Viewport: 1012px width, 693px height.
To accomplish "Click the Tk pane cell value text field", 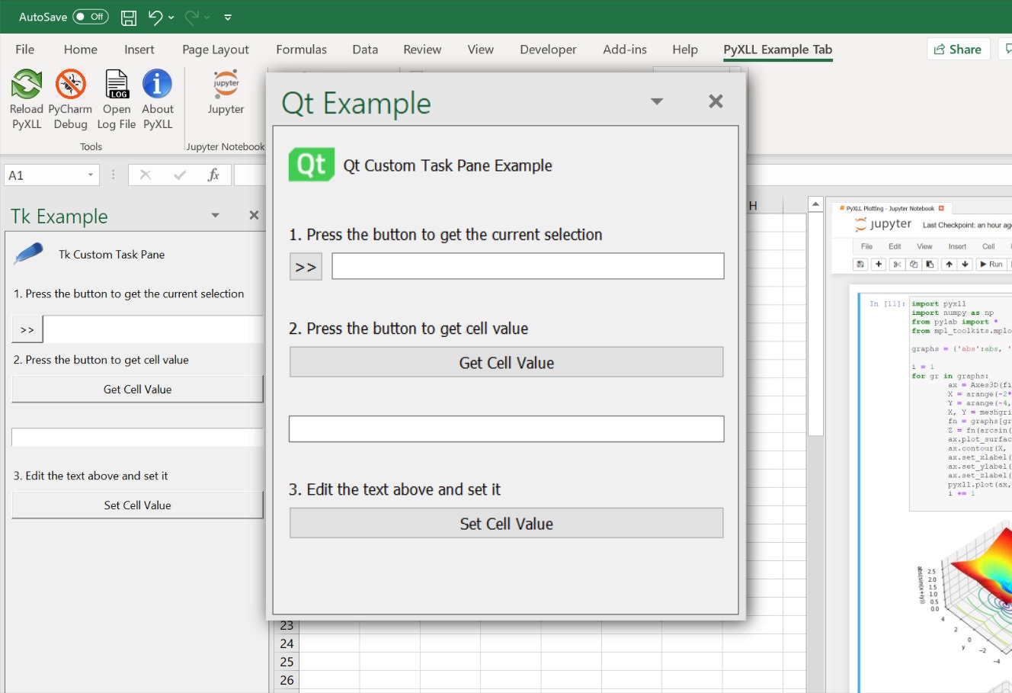I will point(137,438).
